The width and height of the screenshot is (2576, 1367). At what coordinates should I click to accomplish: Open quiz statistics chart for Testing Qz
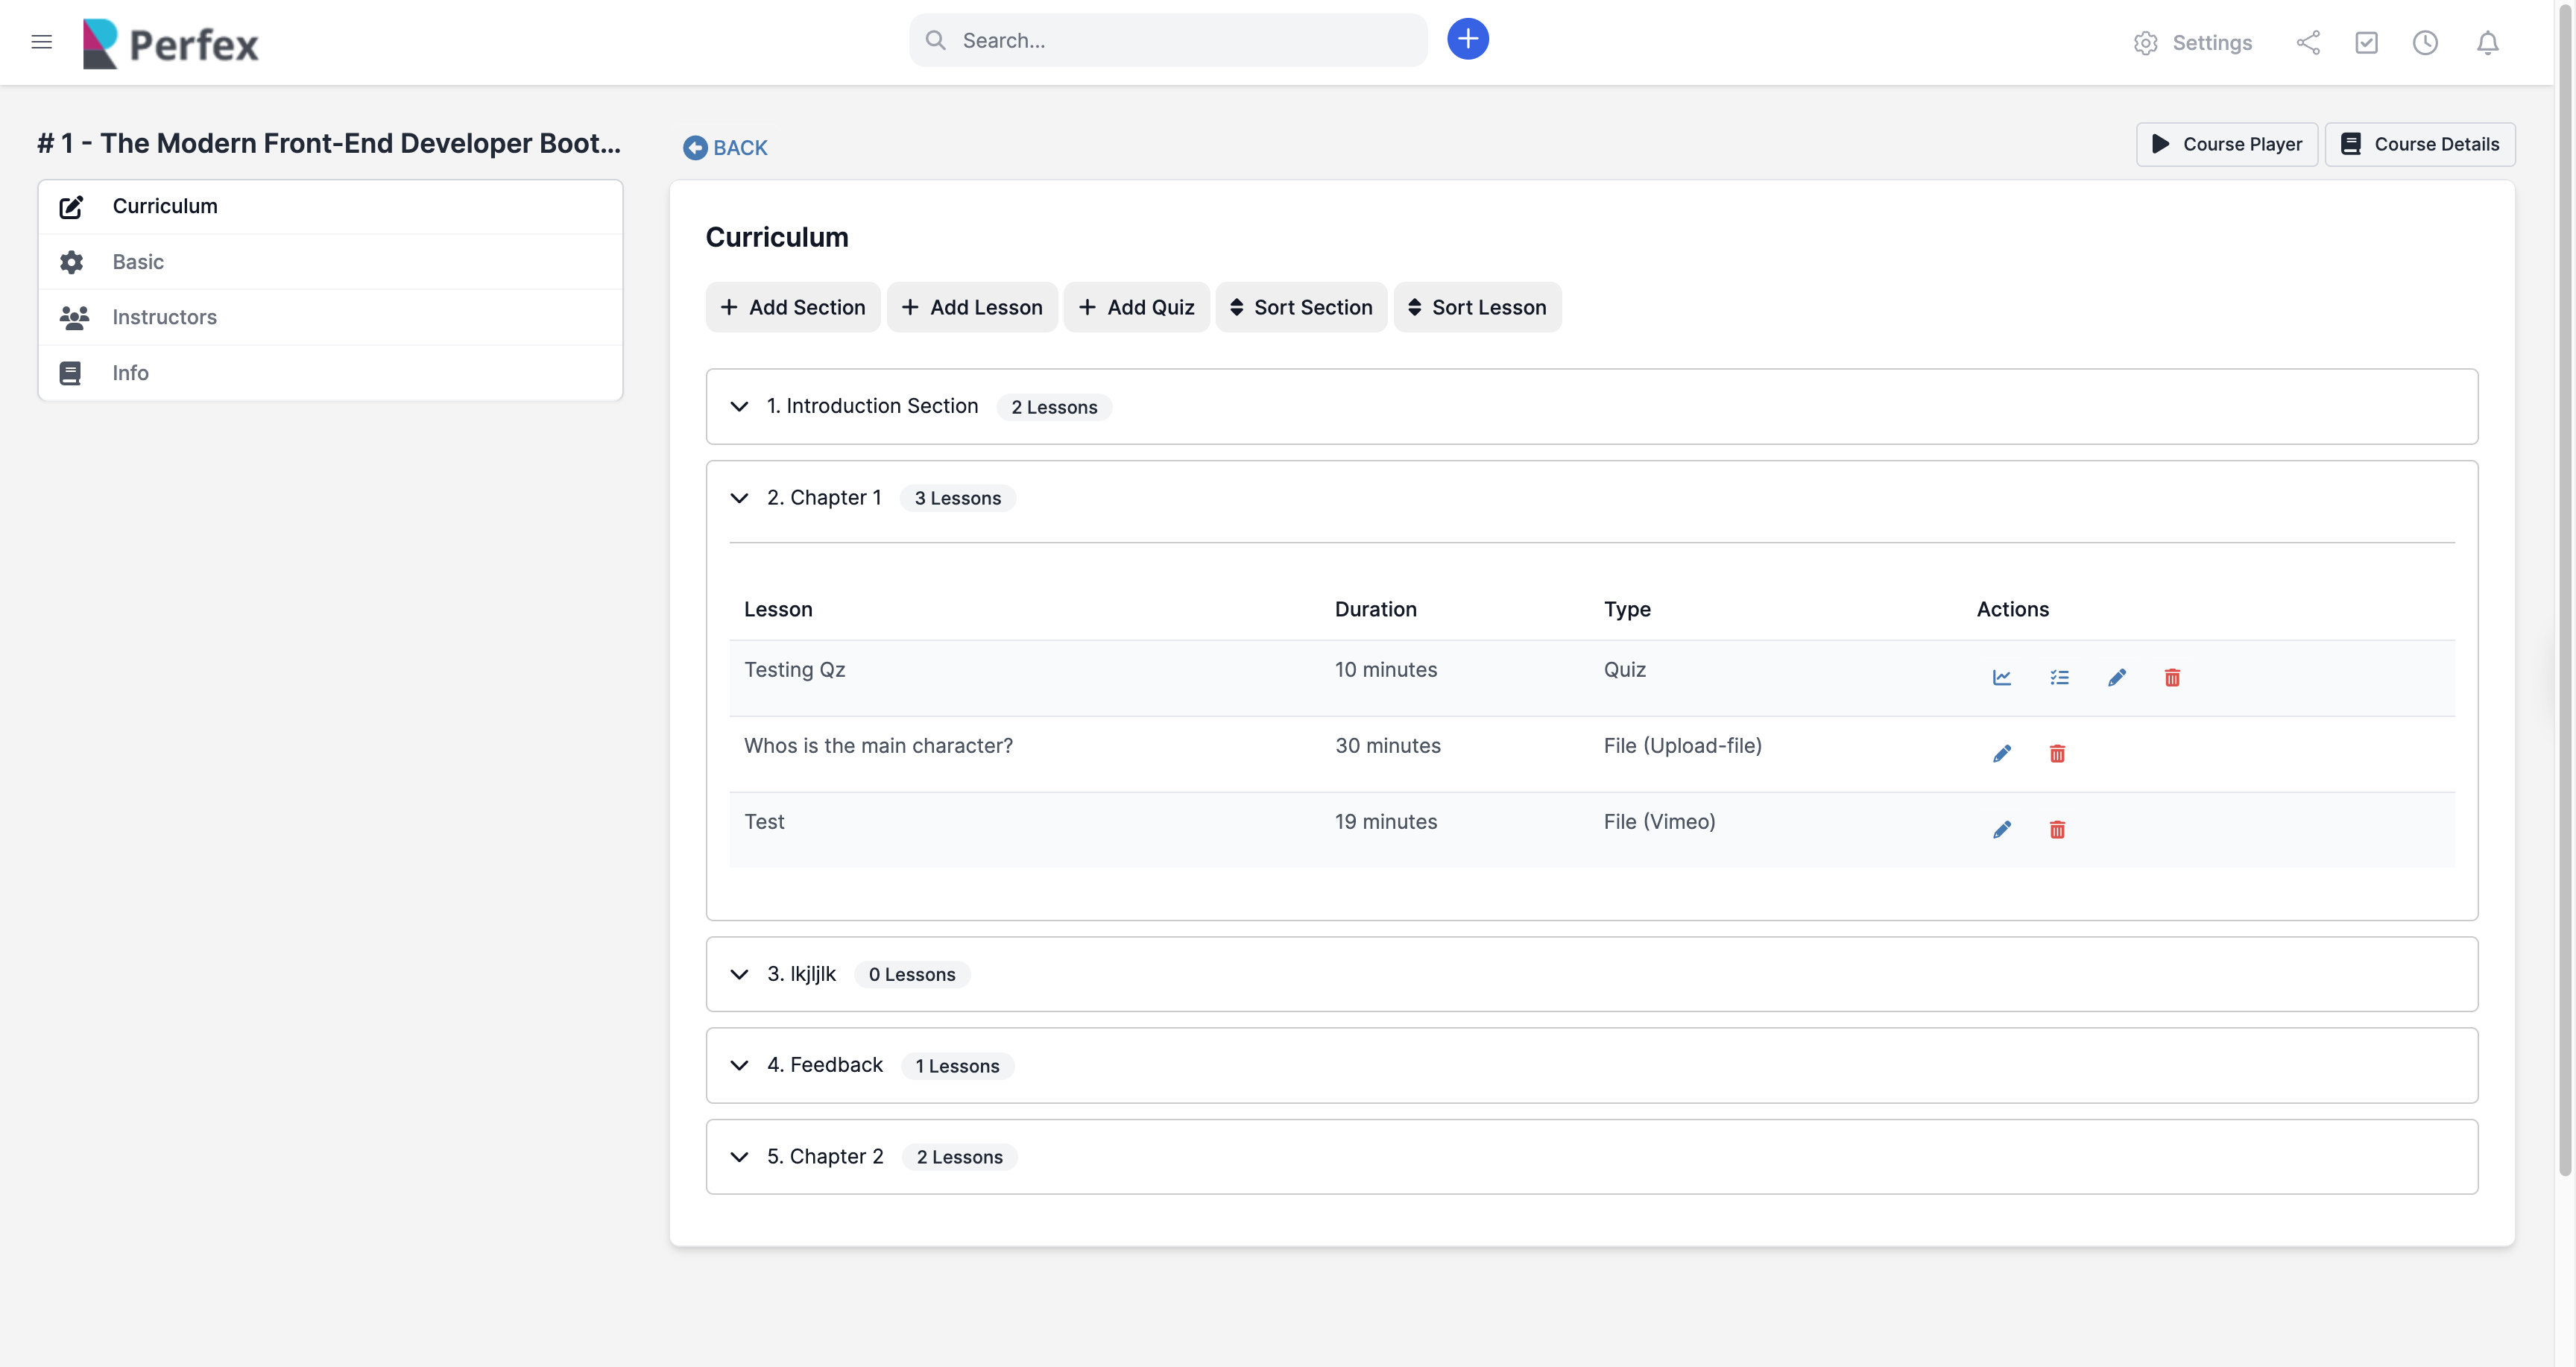2001,677
